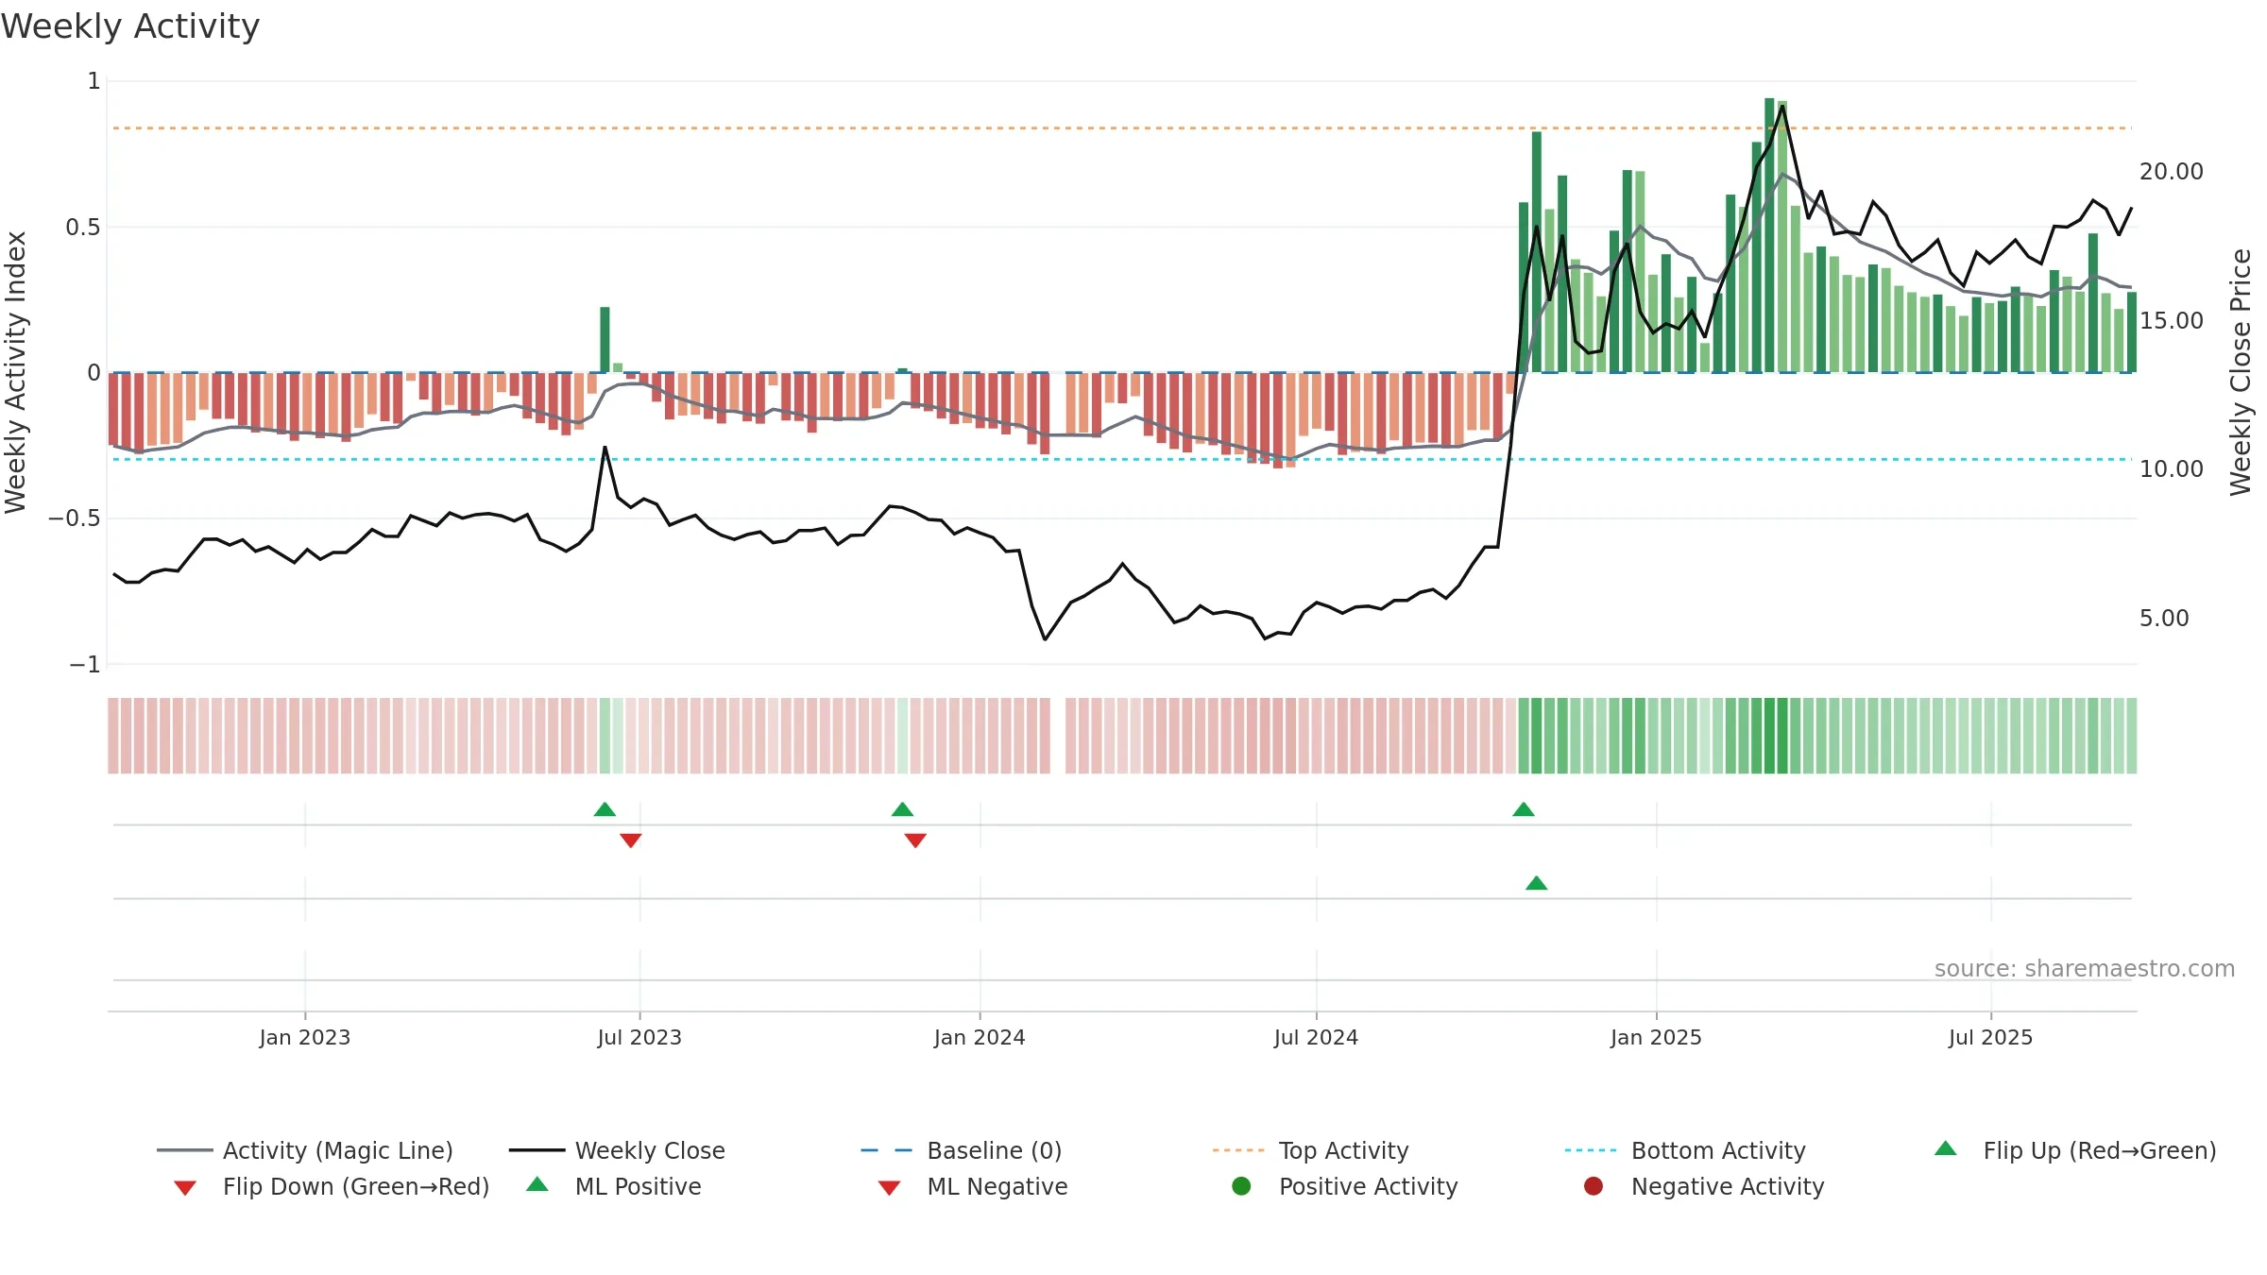
Task: Toggle the ML Positive legend entry
Action: pos(614,1186)
